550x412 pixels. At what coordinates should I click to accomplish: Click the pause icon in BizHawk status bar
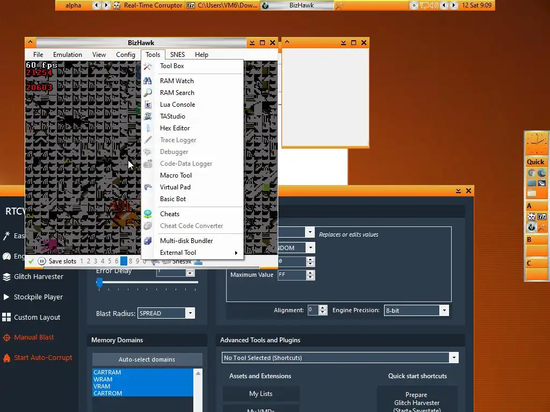(x=42, y=261)
